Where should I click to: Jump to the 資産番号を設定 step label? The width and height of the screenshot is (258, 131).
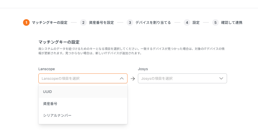101,22
